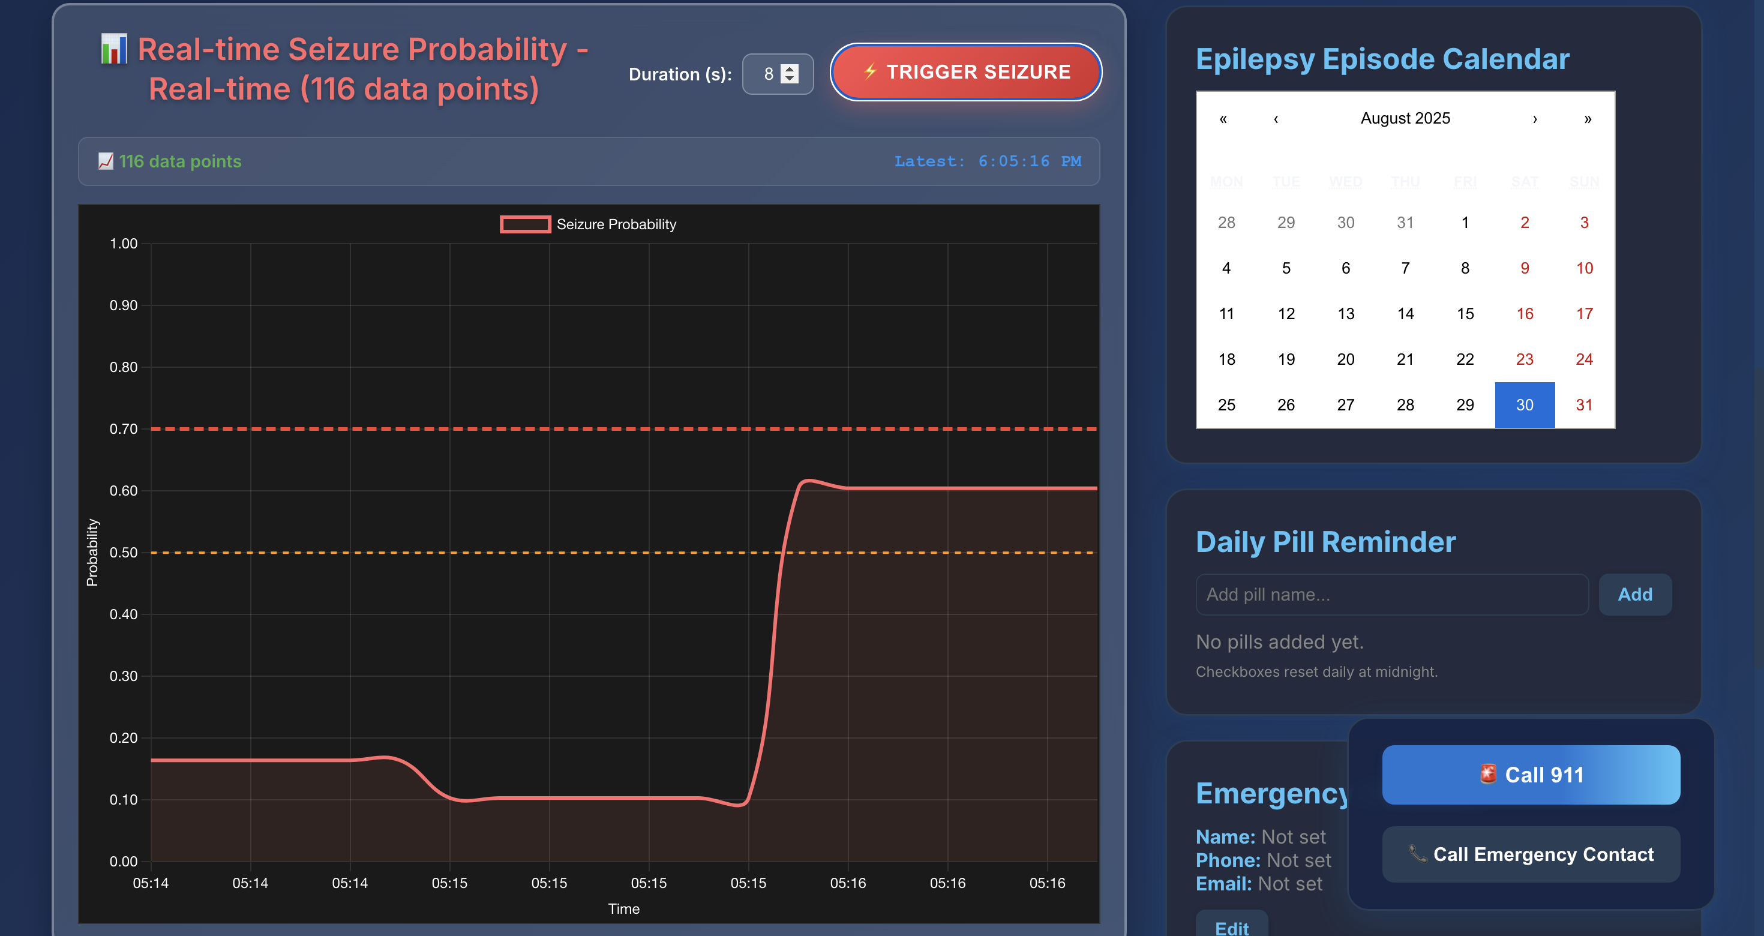Click the bar chart icon in title

click(x=113, y=49)
